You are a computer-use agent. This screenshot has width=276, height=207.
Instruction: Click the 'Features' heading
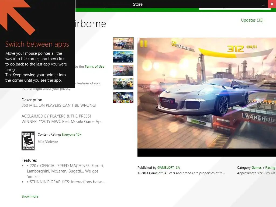pyautogui.click(x=29, y=160)
